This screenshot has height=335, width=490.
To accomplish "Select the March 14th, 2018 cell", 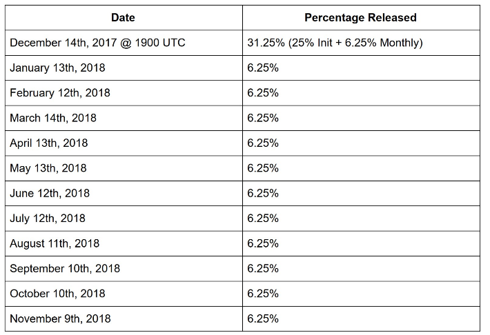I will [x=53, y=118].
